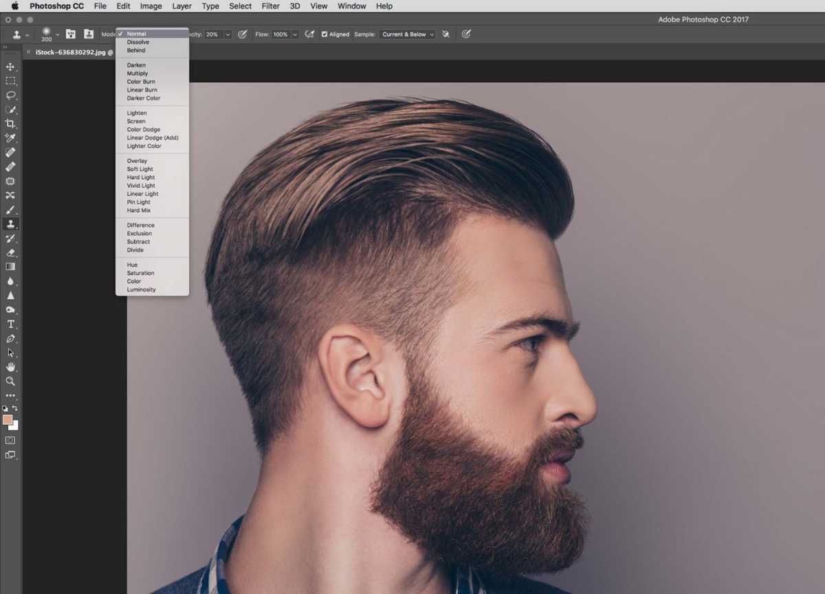The width and height of the screenshot is (825, 594).
Task: Click the Opacity 20% value field
Action: click(212, 34)
